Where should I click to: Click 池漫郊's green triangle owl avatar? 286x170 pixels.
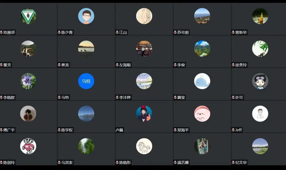(28, 16)
